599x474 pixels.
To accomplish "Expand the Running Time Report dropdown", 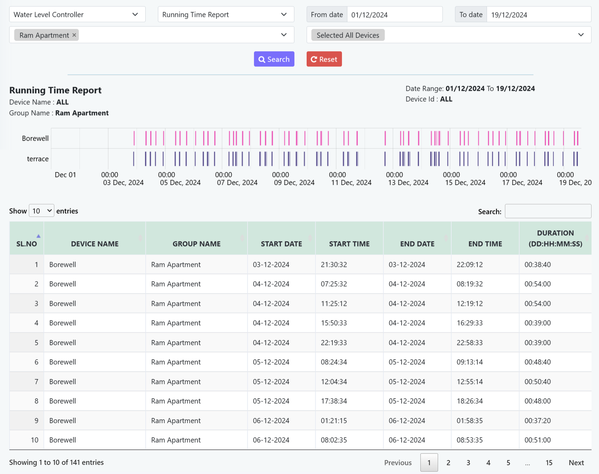I will (226, 15).
